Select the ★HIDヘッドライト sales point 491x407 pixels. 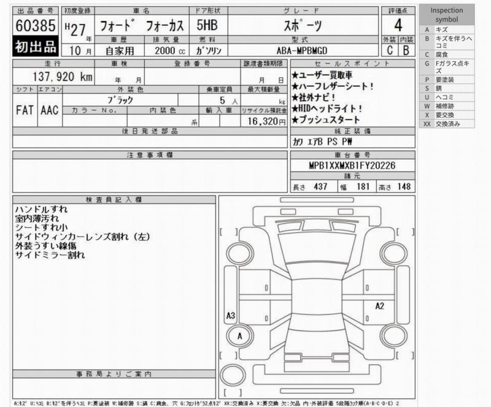pos(327,108)
